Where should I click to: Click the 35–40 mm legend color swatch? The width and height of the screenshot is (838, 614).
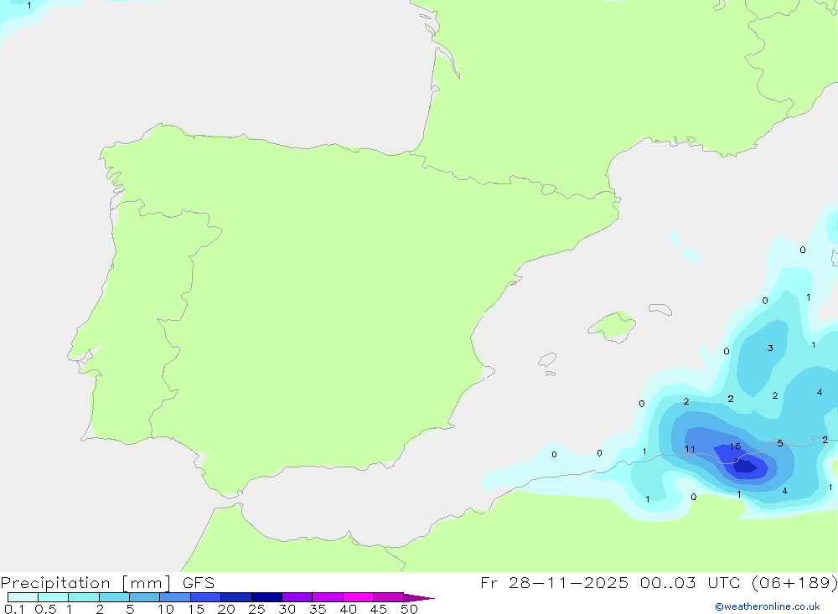[x=327, y=597]
